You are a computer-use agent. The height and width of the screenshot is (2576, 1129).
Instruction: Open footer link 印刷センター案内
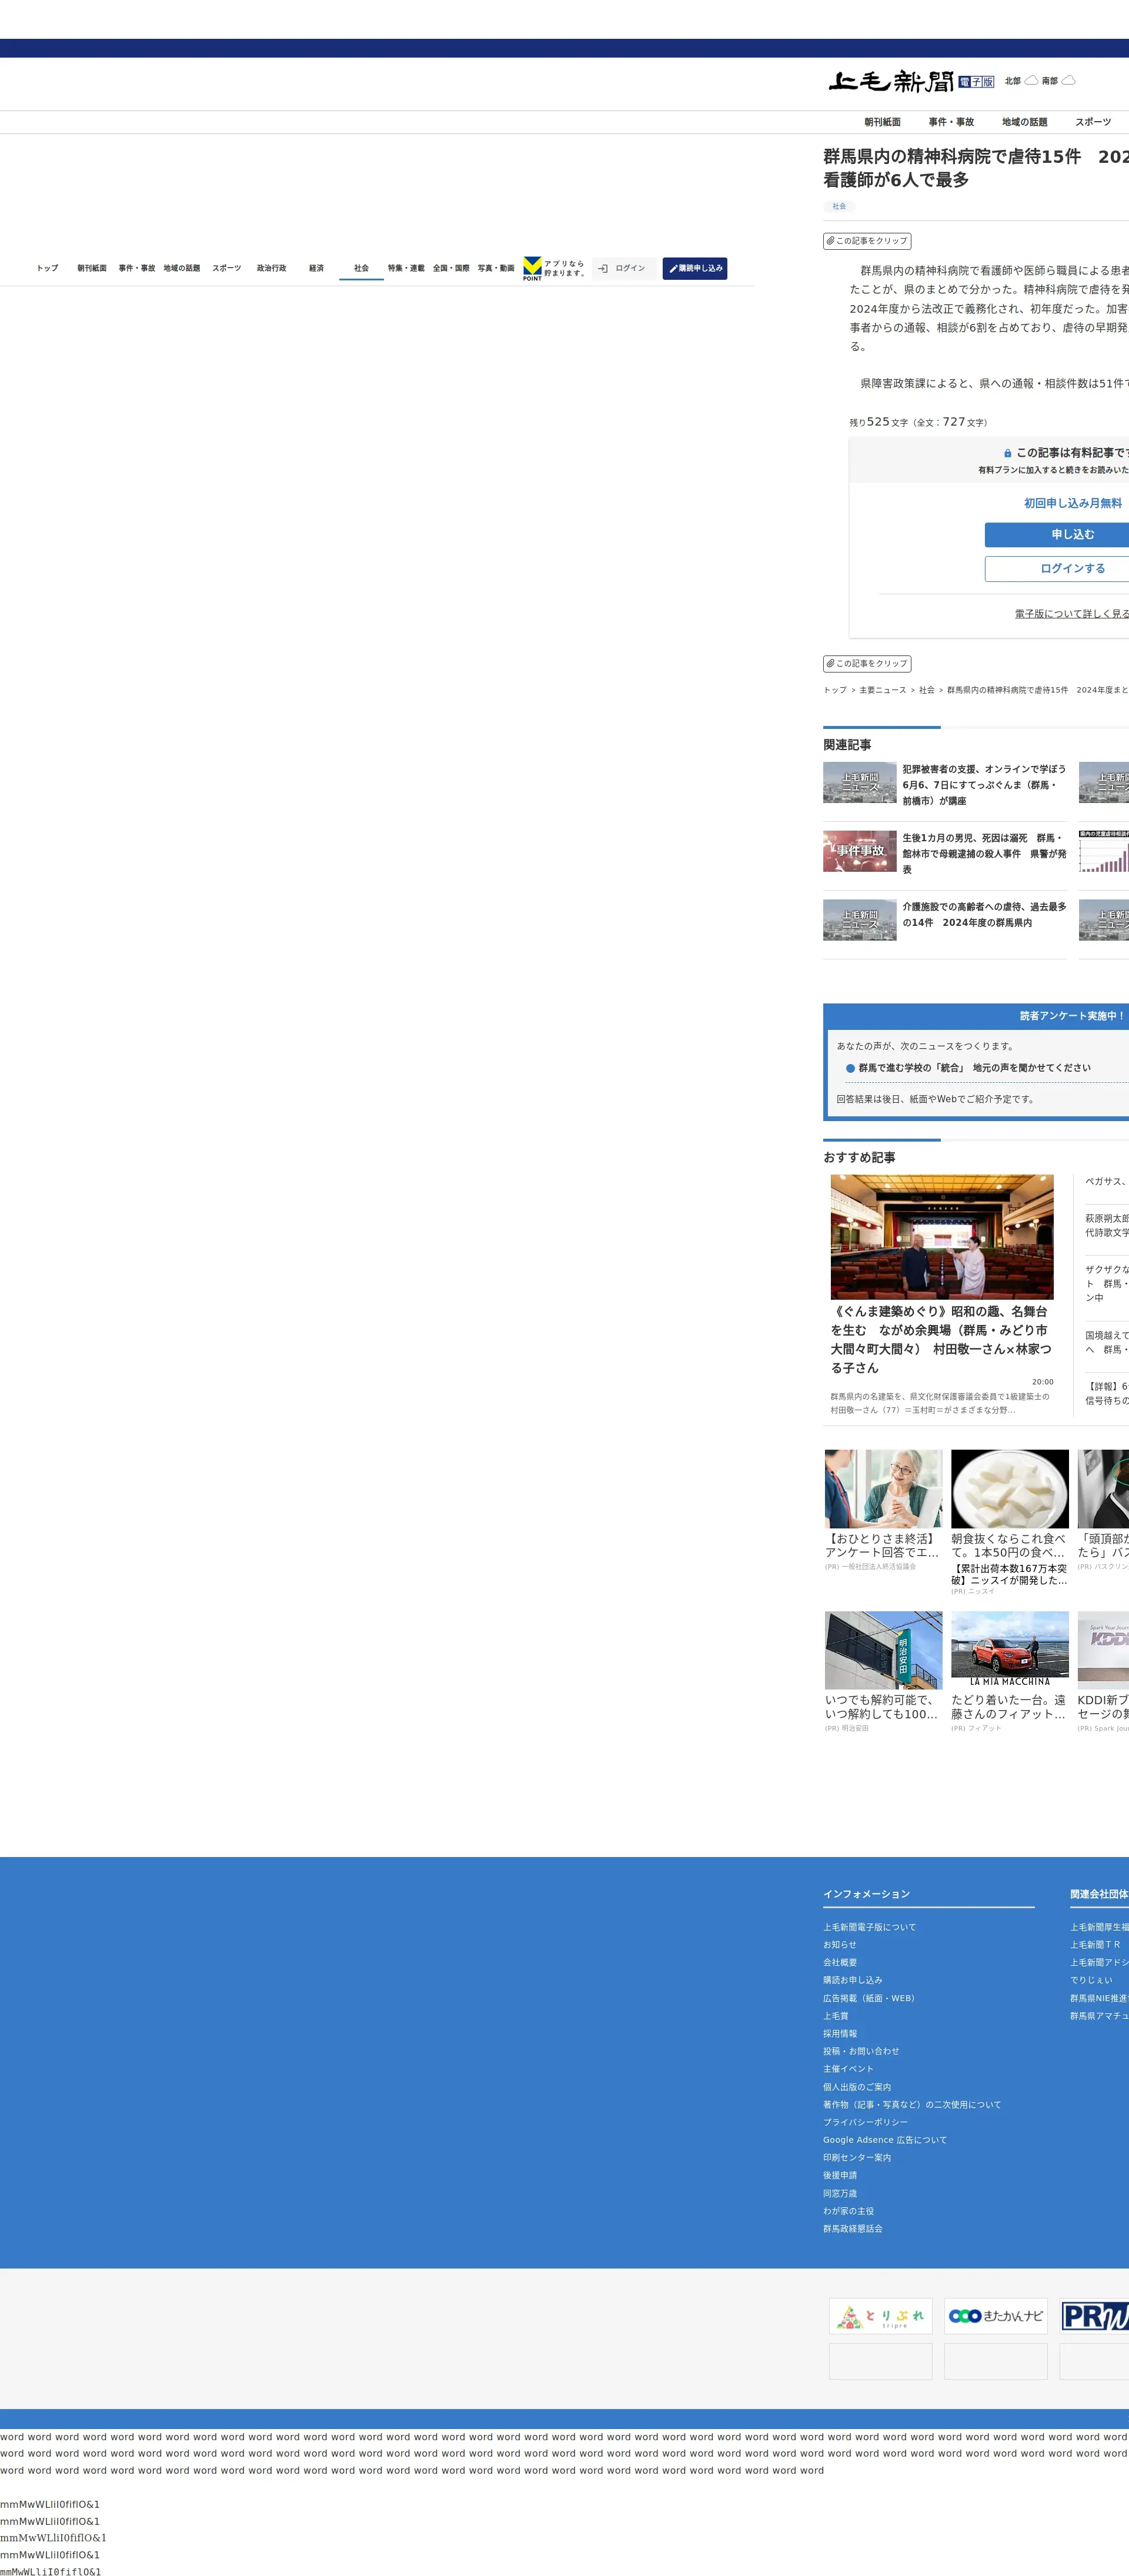[857, 2158]
